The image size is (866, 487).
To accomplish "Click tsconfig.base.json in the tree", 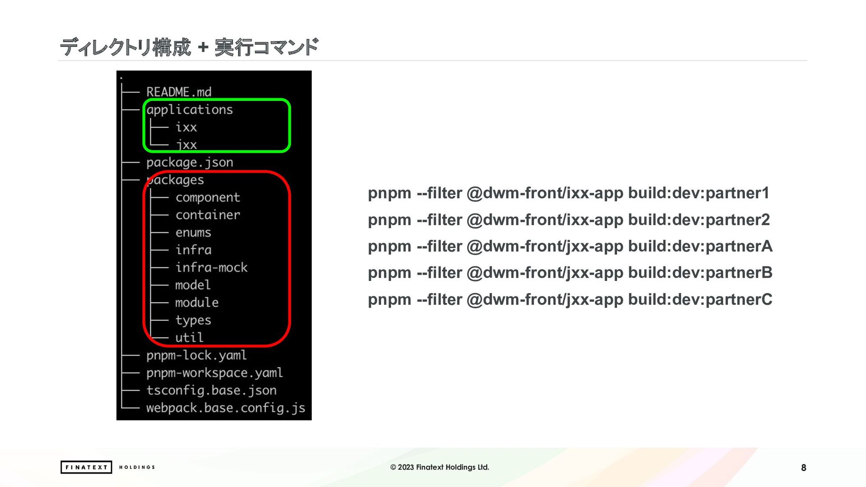I will (x=212, y=391).
